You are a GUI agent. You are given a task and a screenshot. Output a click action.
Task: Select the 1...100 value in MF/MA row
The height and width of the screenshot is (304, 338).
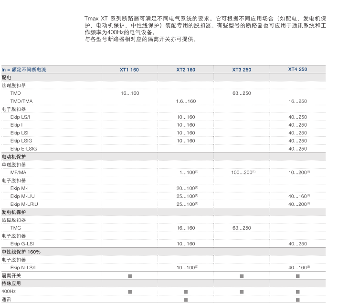coord(189,172)
